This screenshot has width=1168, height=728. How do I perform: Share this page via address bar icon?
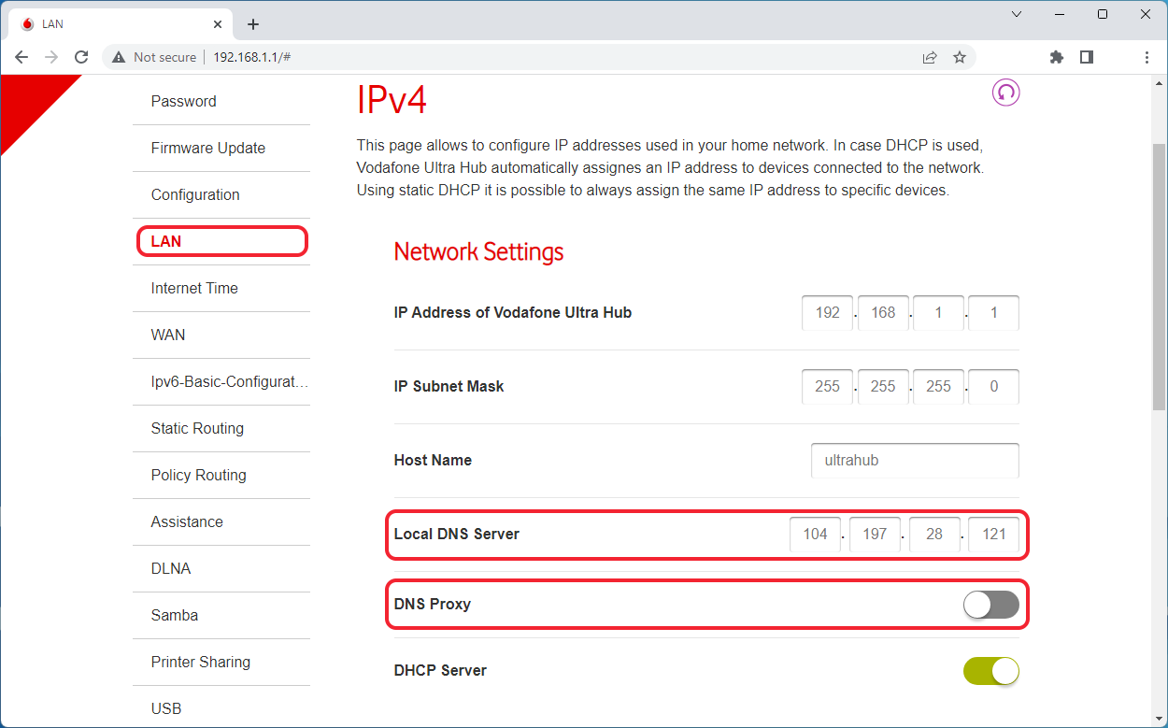(930, 57)
